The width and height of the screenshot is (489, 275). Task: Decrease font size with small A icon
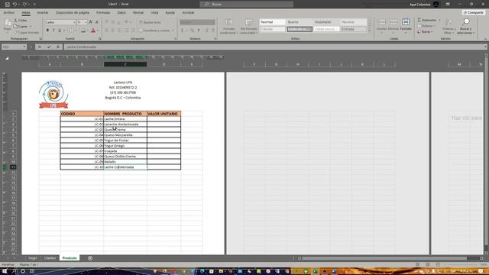pyautogui.click(x=97, y=22)
